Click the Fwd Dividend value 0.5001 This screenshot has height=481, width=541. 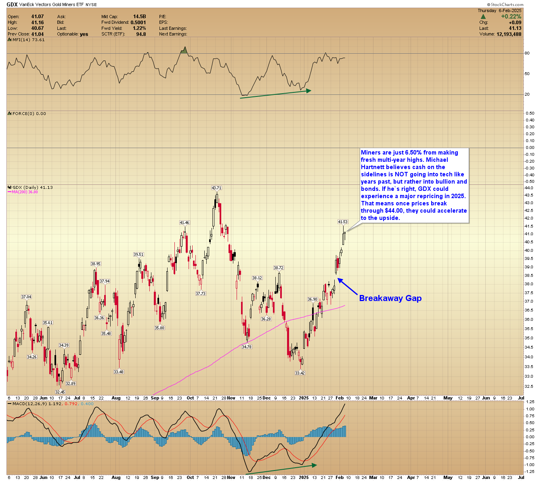tap(138, 22)
